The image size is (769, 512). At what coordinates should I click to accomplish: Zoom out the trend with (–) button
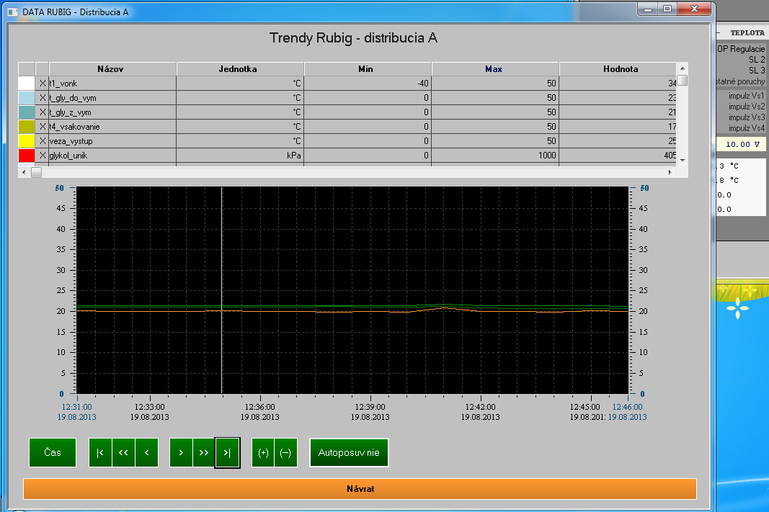tap(285, 452)
